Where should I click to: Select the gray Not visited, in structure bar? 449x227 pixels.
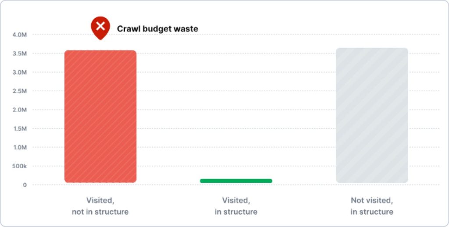tap(372, 115)
